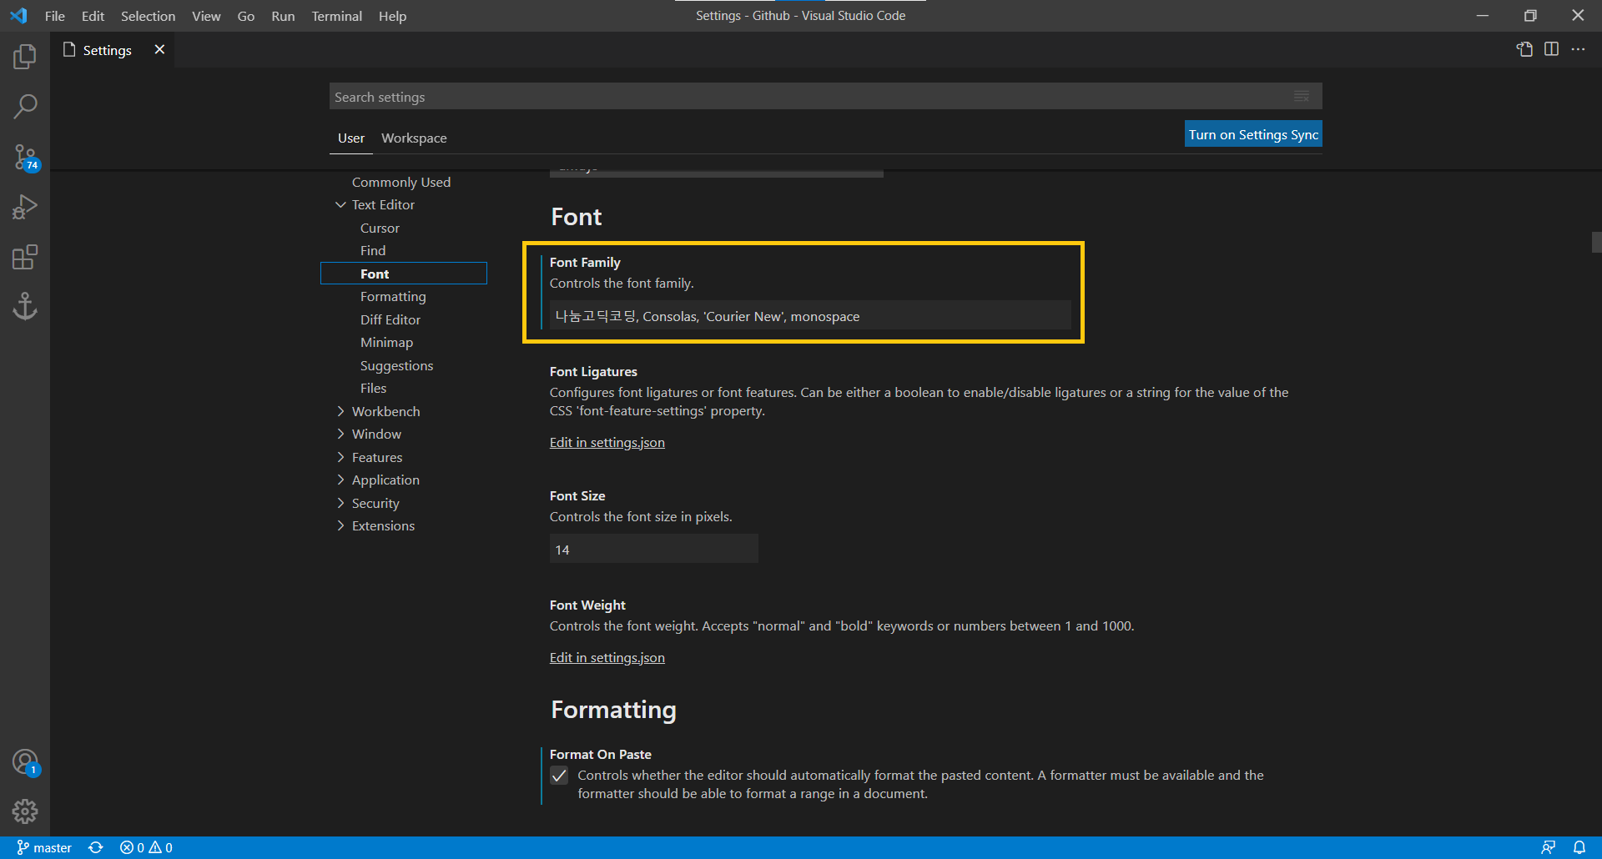Expand the Extensions settings section

(x=340, y=525)
